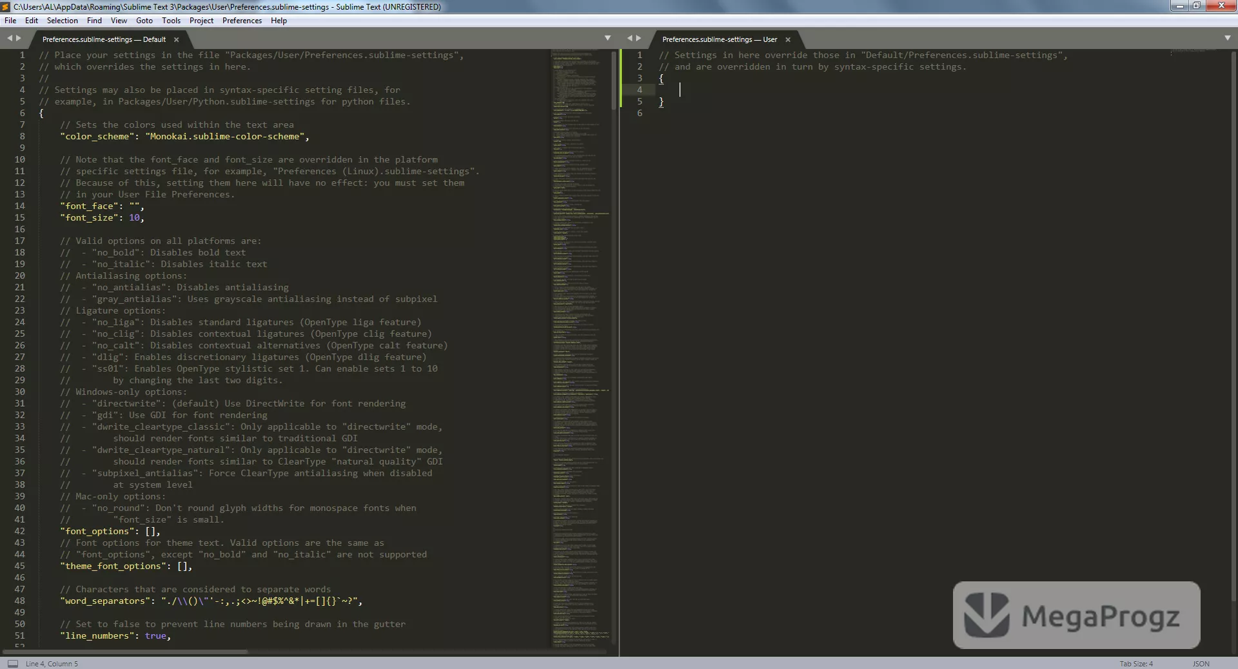Go to next tab in right pane
Viewport: 1238px width, 669px height.
coord(638,38)
